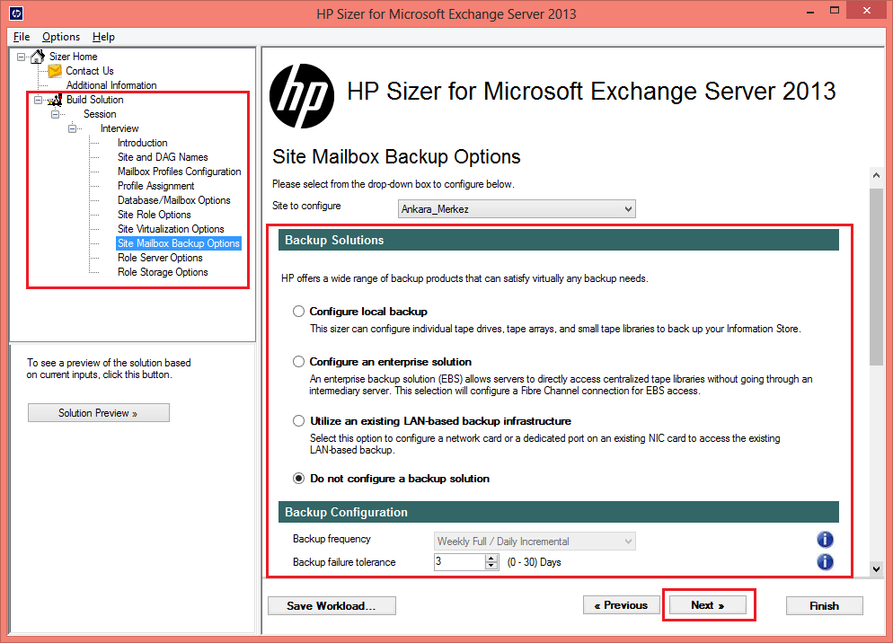
Task: Click the Save Workload button
Action: coord(332,606)
